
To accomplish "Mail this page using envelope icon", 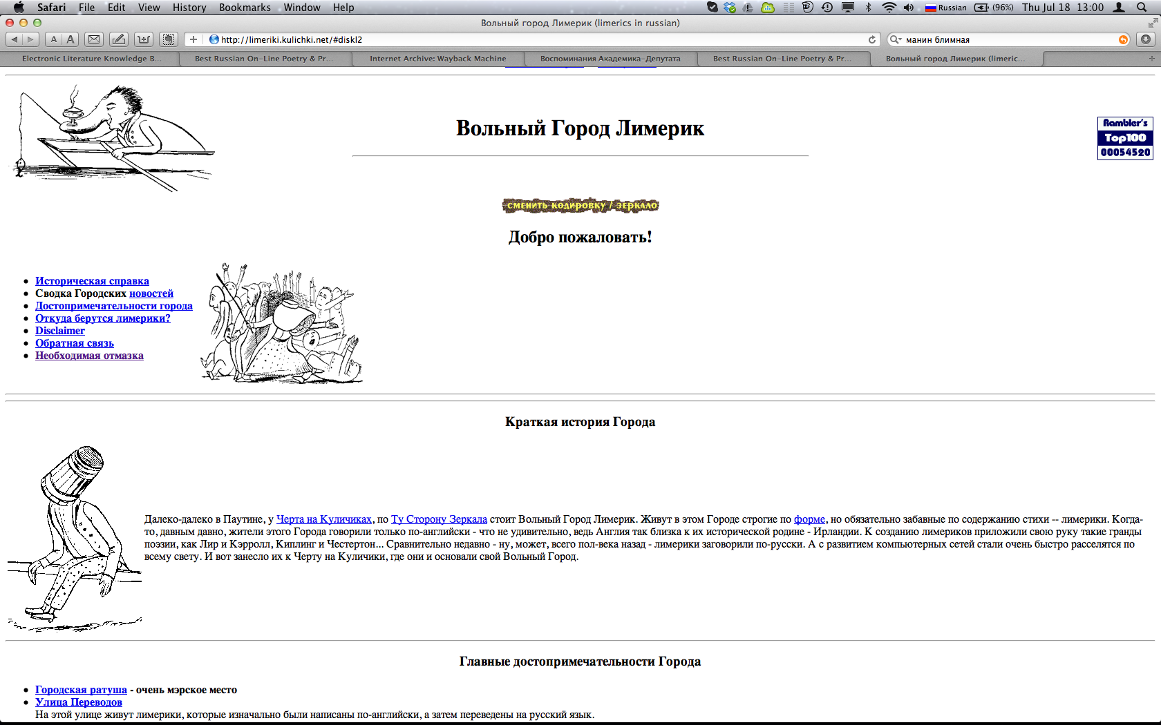I will click(x=95, y=39).
